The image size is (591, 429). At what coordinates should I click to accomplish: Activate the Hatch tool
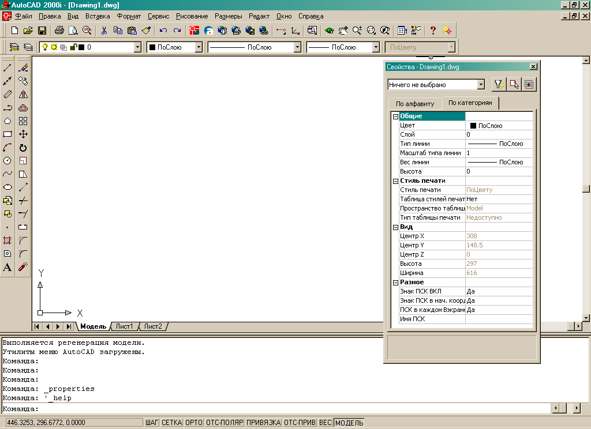click(8, 240)
